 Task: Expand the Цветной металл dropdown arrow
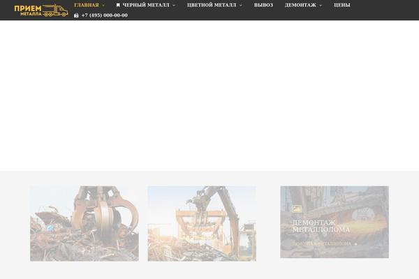[x=241, y=6]
